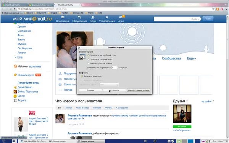Click the Прочее three dots icon

[x=60, y=90]
